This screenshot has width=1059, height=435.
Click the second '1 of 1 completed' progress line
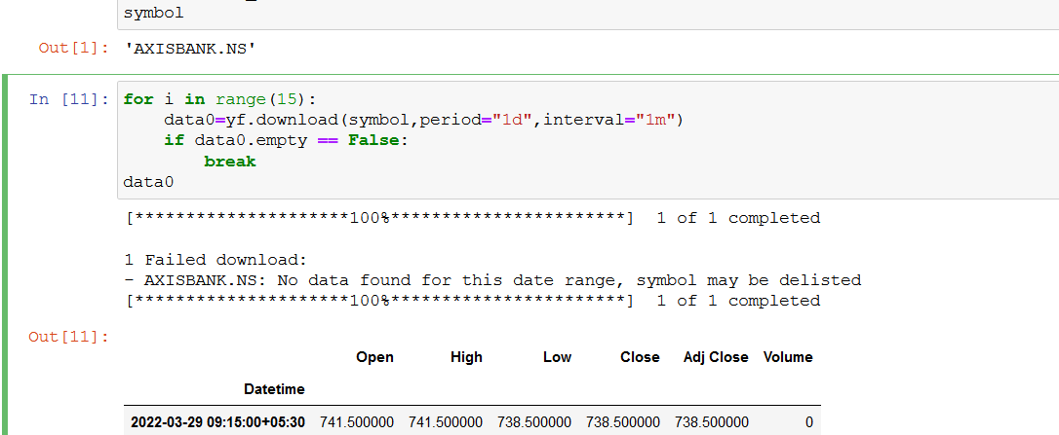473,301
